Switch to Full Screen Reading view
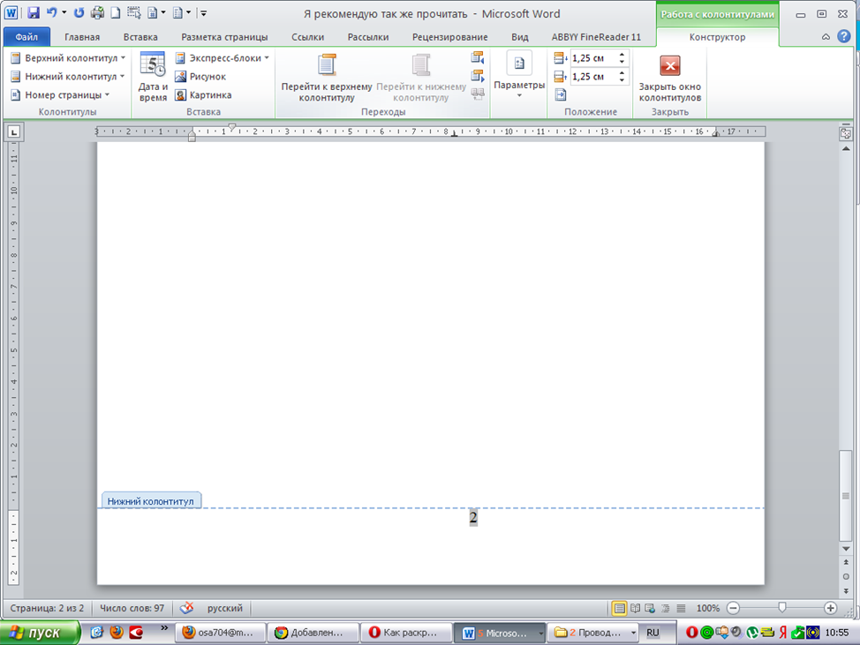 635,608
